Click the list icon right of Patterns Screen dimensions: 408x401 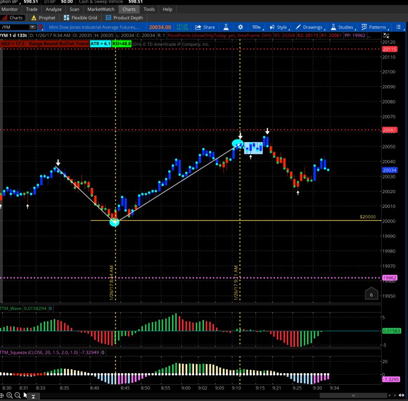[x=397, y=27]
